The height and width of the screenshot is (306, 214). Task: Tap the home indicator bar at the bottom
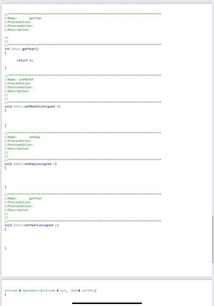pos(107,303)
